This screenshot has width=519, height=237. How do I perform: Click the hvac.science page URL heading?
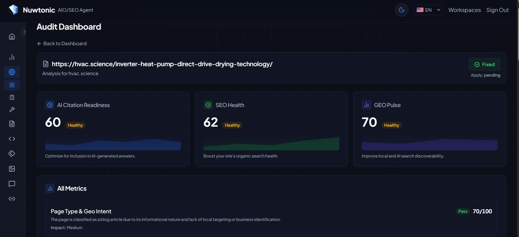pyautogui.click(x=162, y=64)
